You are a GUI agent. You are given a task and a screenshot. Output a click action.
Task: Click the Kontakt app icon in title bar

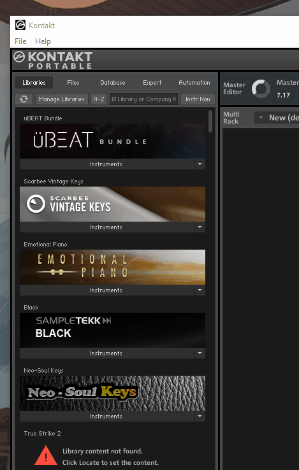pyautogui.click(x=20, y=25)
